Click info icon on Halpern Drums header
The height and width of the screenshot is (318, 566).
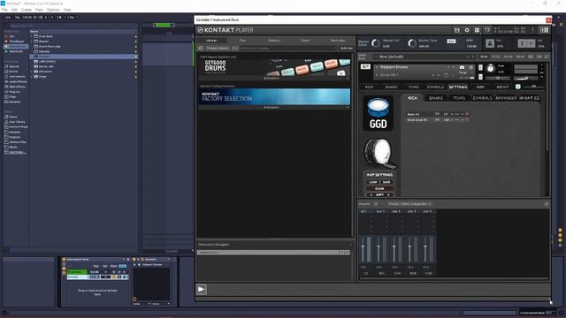(x=470, y=67)
